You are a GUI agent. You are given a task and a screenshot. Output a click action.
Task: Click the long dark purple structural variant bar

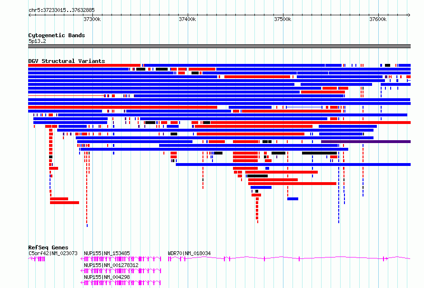(x=366, y=142)
